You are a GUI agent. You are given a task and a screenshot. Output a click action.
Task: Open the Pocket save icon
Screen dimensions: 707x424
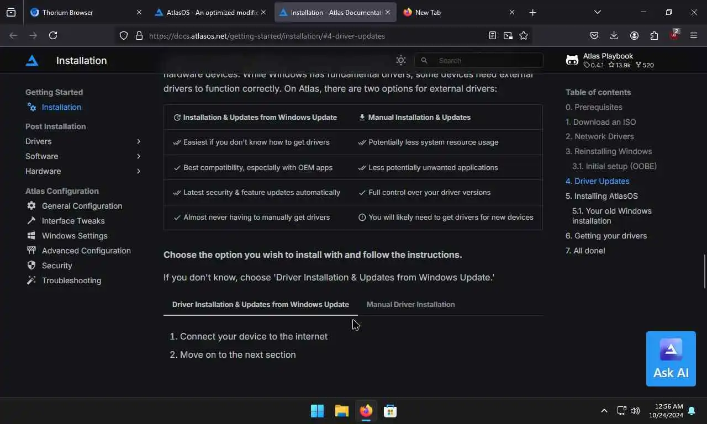pos(594,35)
